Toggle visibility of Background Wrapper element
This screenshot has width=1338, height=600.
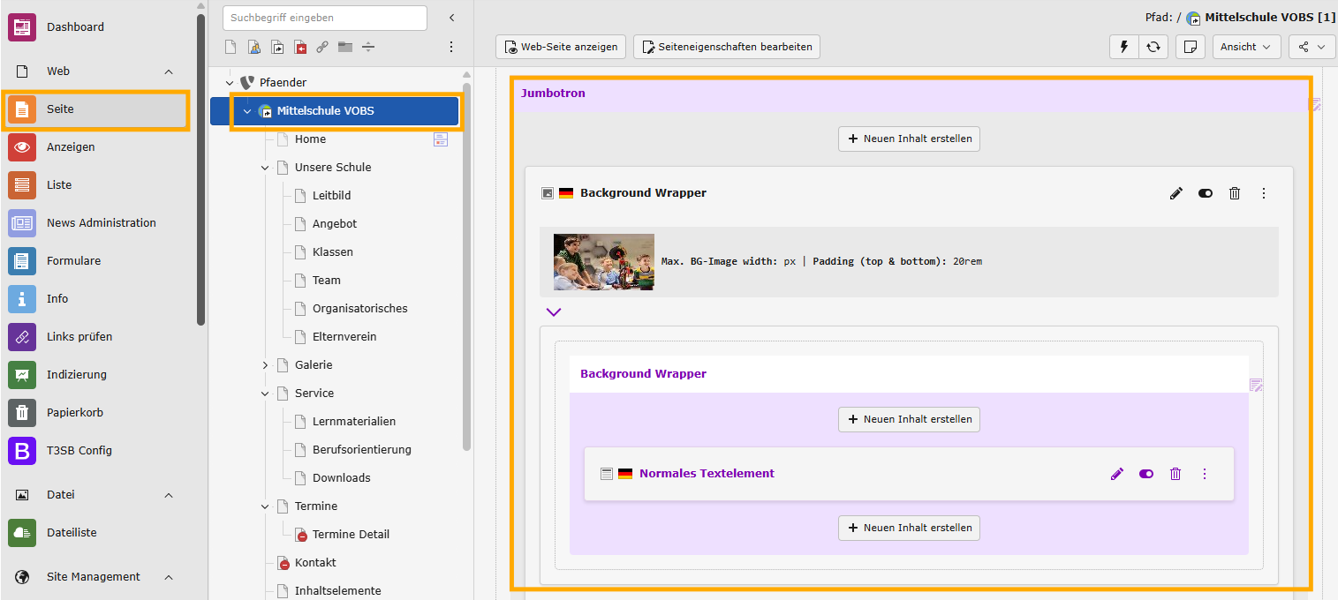coord(1205,193)
